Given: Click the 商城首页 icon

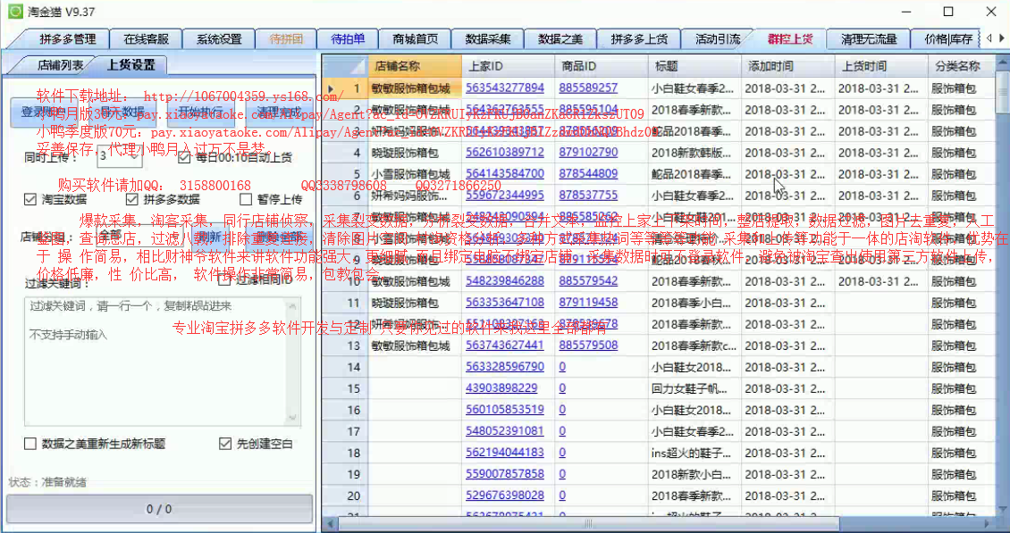Looking at the screenshot, I should click(x=417, y=38).
